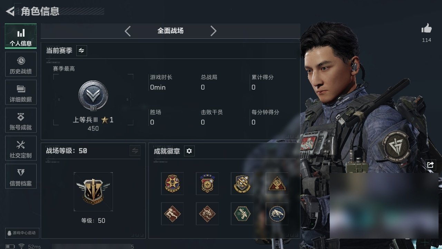
Task: Go back using the arrow beside 角色信息
Action: (10, 11)
